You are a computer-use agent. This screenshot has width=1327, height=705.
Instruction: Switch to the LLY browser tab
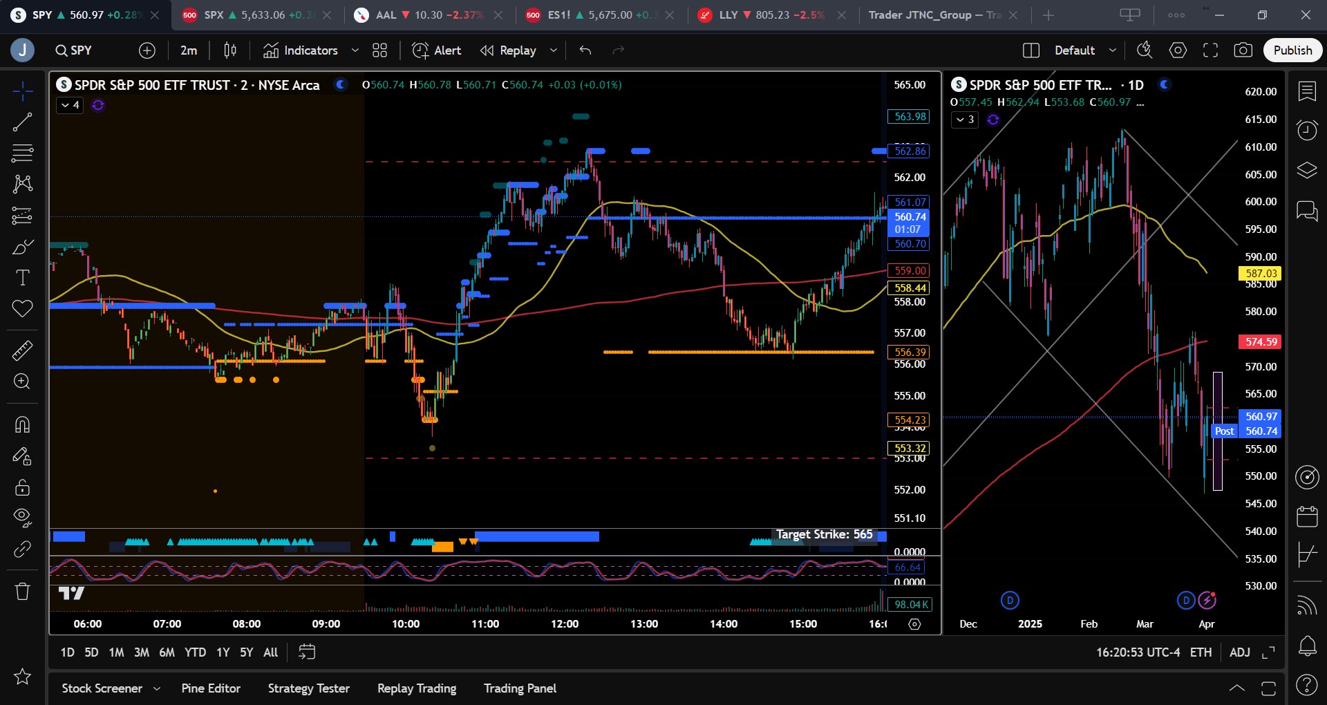click(x=772, y=15)
